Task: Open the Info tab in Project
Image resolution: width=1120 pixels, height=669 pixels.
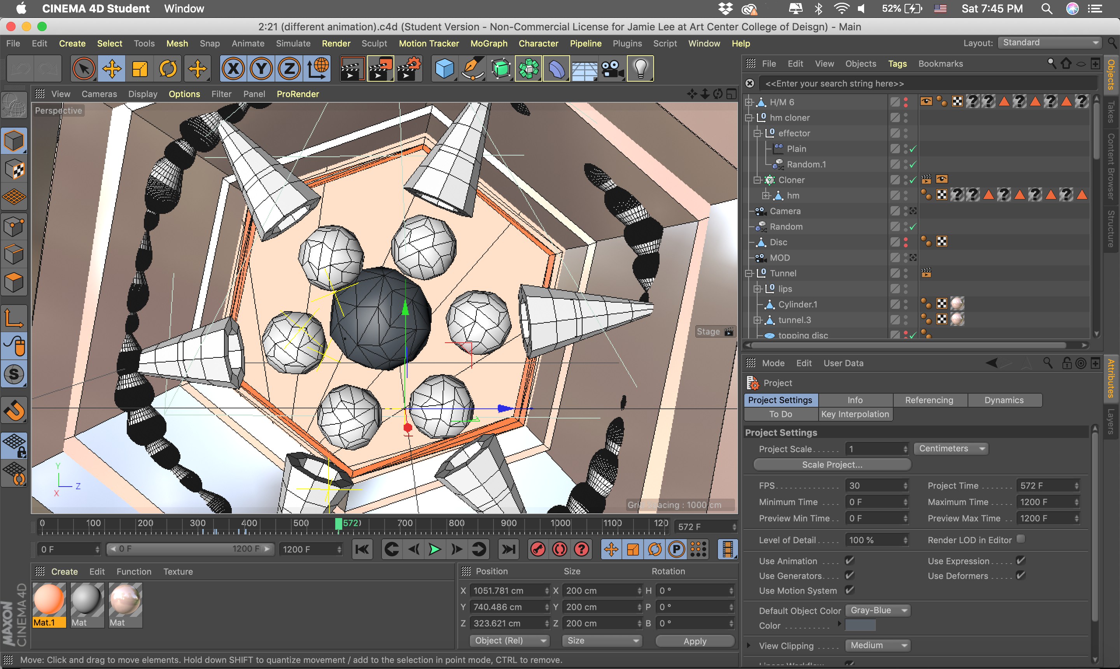Action: click(x=856, y=400)
